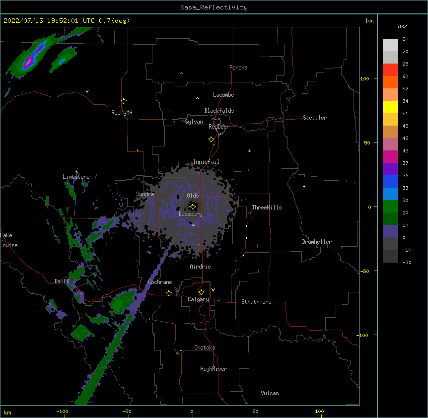Click the HighRiver city label

[214, 369]
